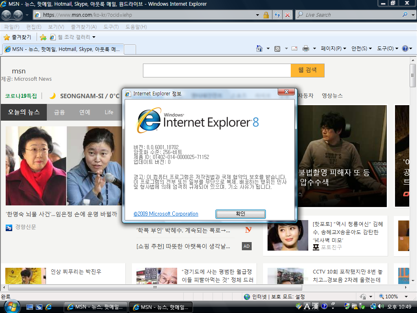Click the IME help question mark tray icon

(324, 306)
